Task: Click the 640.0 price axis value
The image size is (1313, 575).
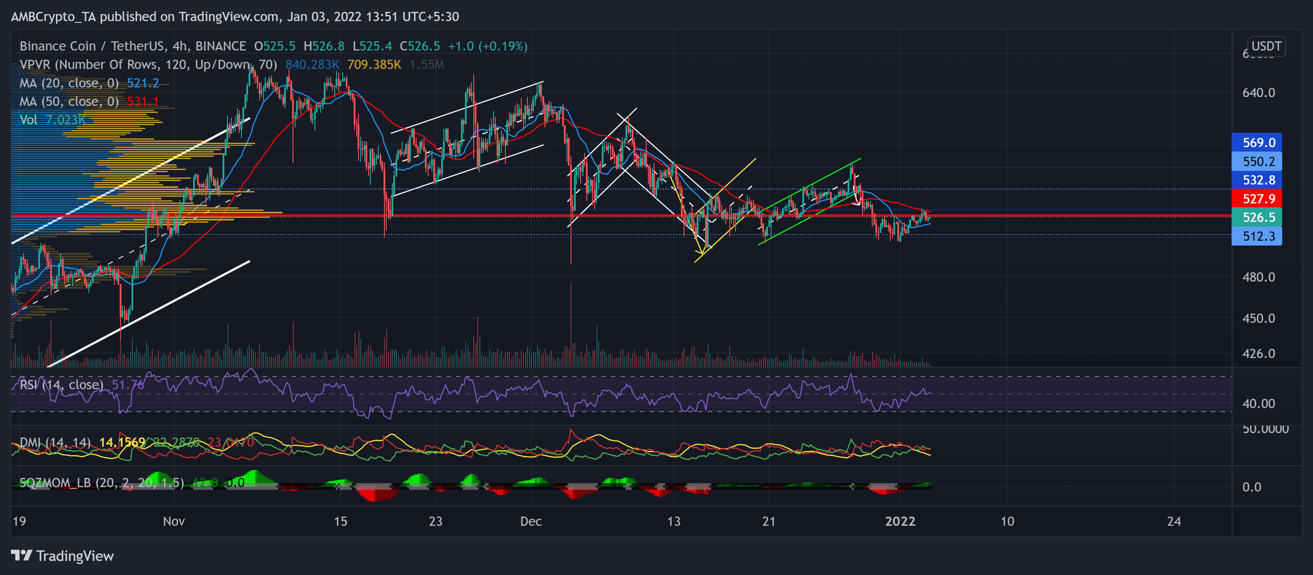Action: [1258, 93]
